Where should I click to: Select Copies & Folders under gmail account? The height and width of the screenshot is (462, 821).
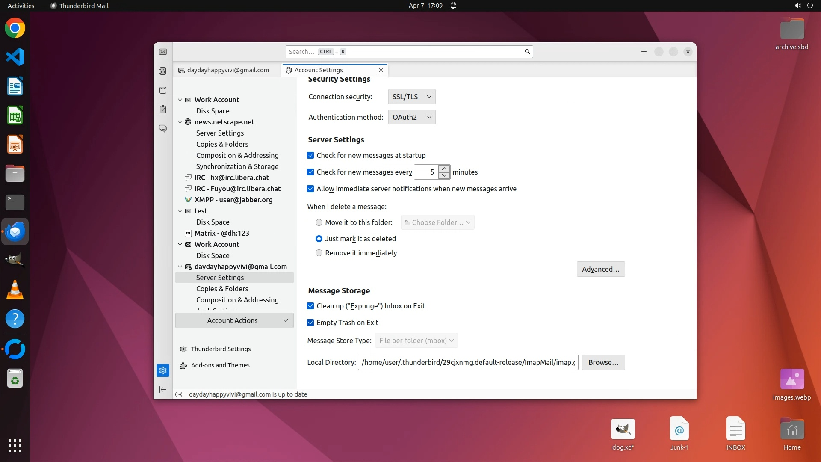(x=222, y=289)
